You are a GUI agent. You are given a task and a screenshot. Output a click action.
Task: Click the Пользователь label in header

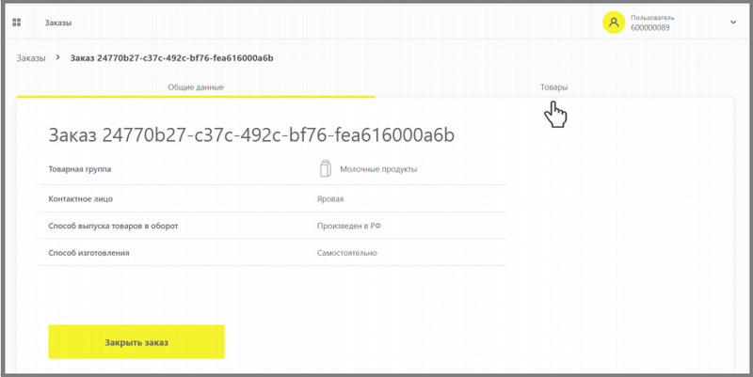[x=652, y=18]
